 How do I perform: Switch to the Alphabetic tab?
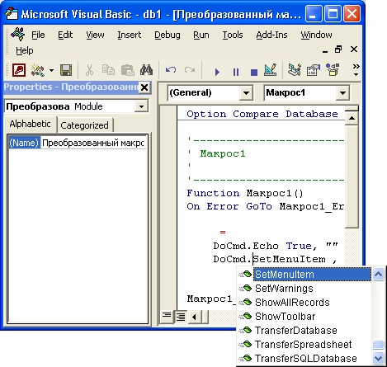[30, 124]
